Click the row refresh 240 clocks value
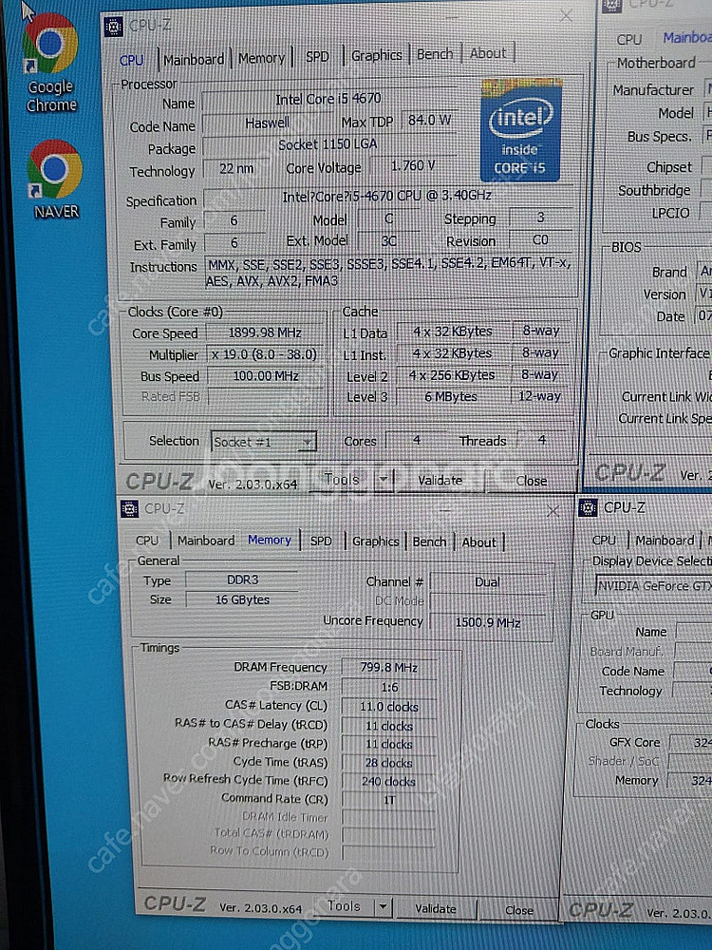This screenshot has height=950, width=712. coord(388,782)
